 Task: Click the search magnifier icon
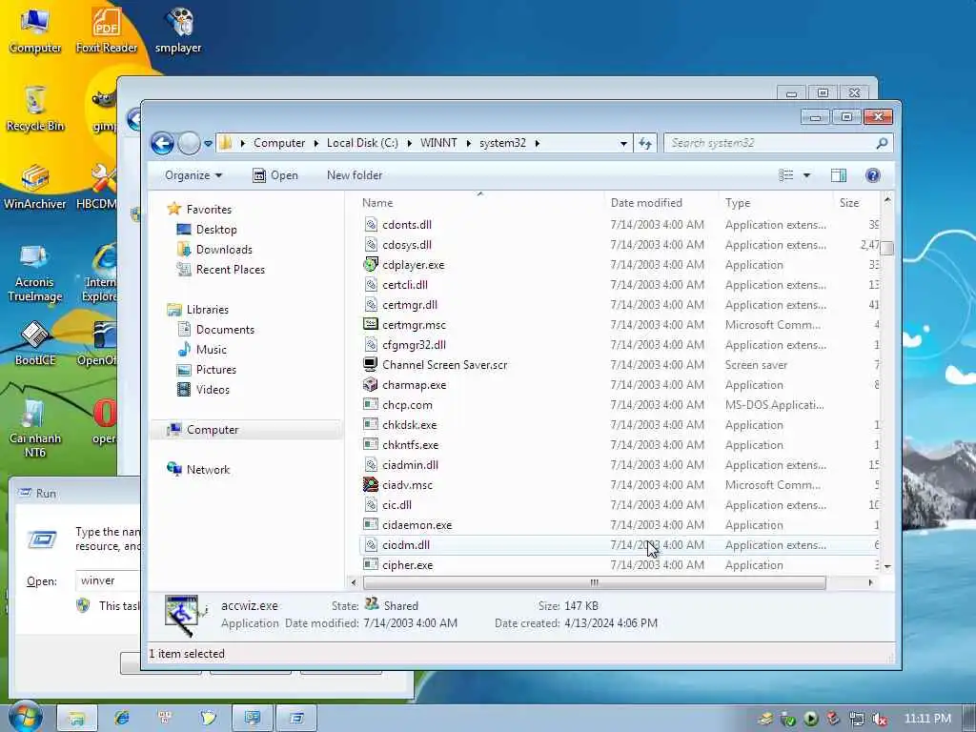pyautogui.click(x=882, y=143)
